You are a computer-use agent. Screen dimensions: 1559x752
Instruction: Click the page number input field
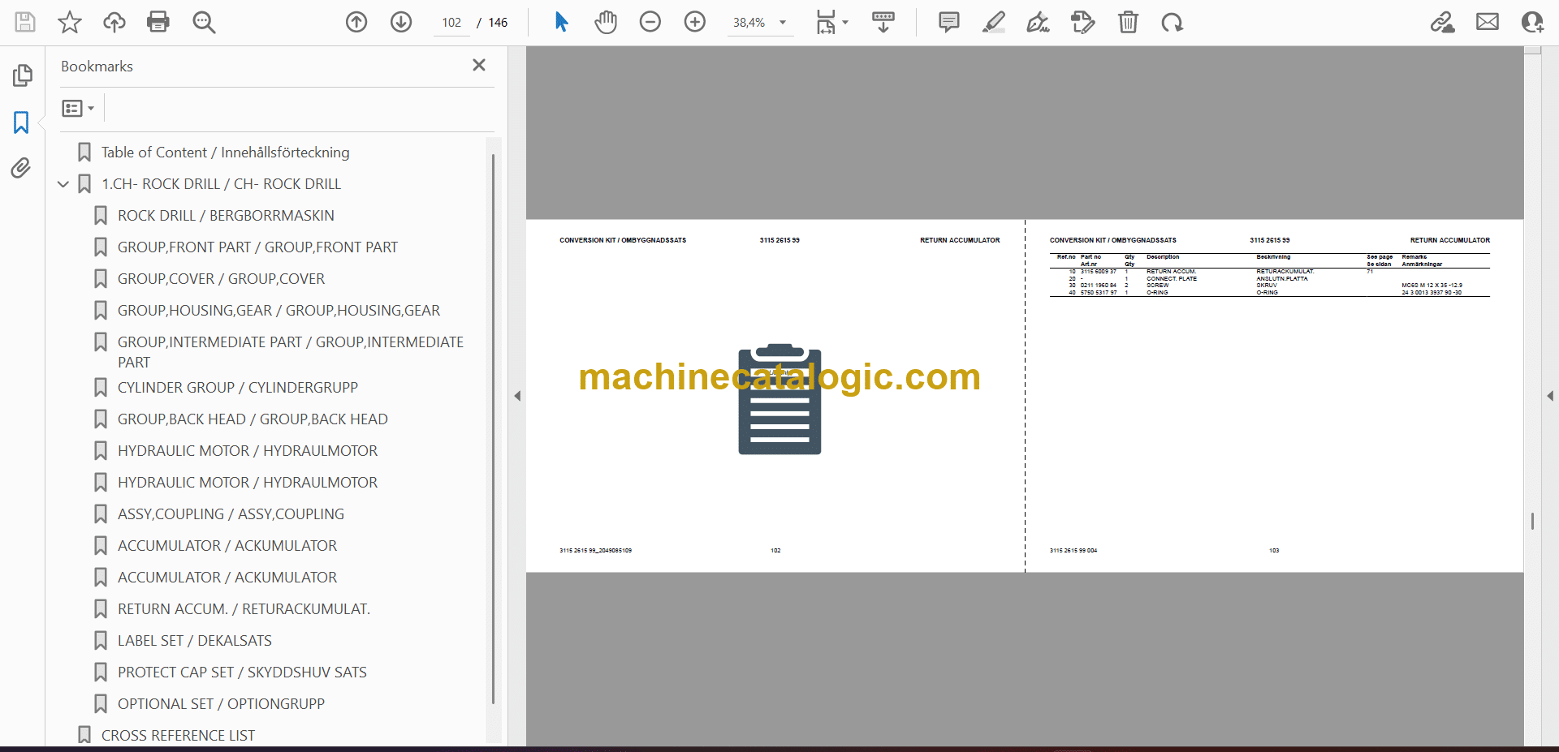coord(451,23)
